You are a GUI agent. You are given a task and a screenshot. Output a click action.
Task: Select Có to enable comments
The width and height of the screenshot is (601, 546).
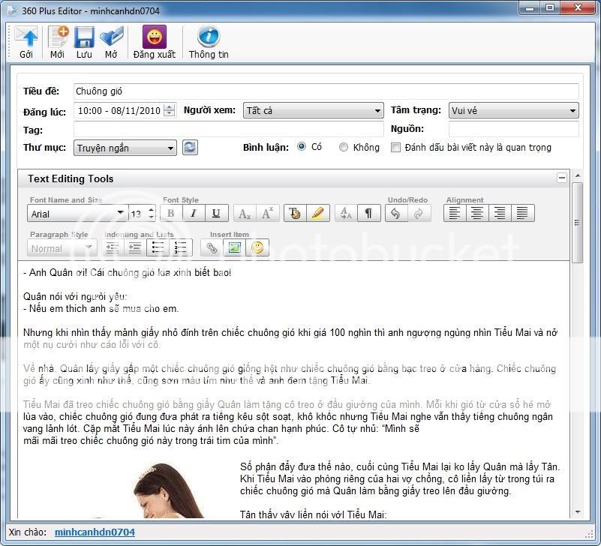click(x=301, y=147)
